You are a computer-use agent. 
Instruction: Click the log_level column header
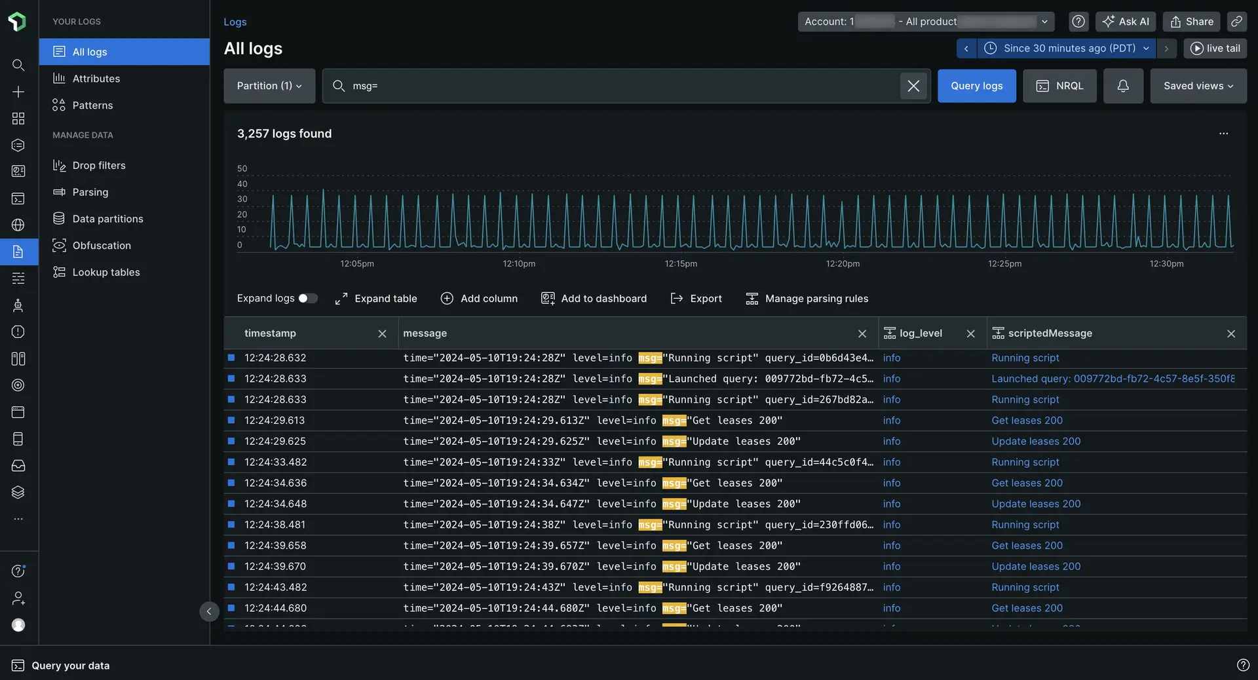tap(921, 333)
